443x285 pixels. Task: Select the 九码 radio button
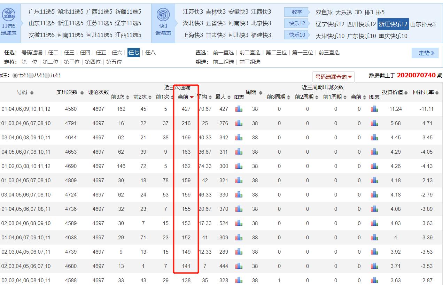47,76
